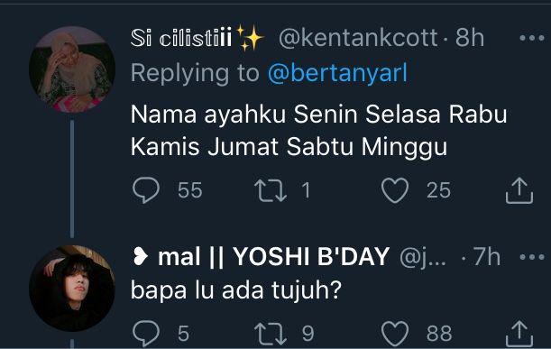Open the @kentankcott handle
Screen dimensions: 551x349
point(358,38)
